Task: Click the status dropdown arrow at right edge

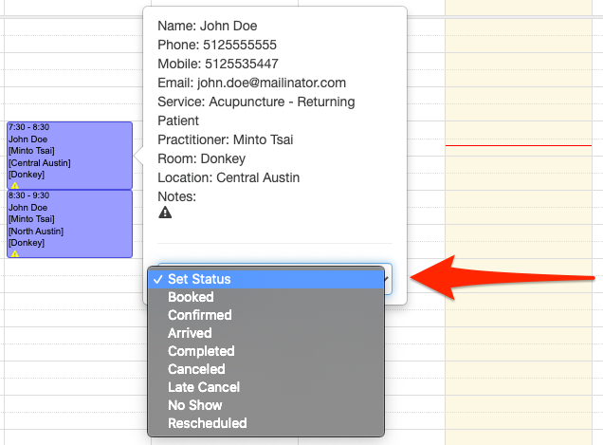Action: pyautogui.click(x=387, y=279)
